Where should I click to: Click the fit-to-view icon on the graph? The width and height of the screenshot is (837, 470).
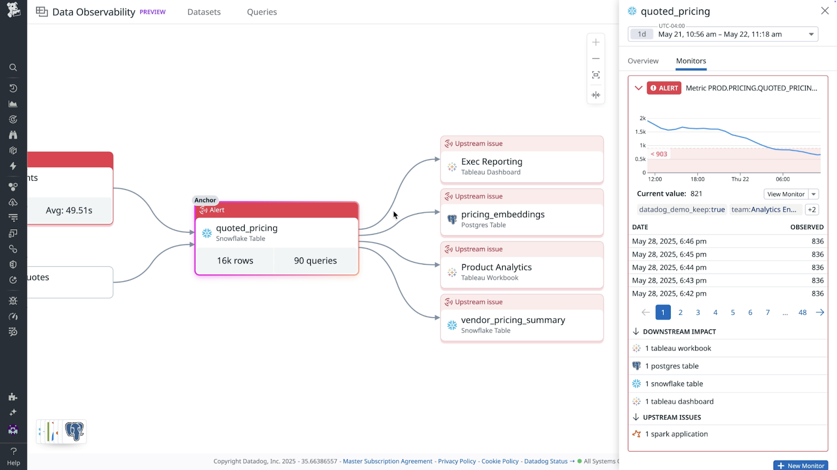click(x=596, y=75)
